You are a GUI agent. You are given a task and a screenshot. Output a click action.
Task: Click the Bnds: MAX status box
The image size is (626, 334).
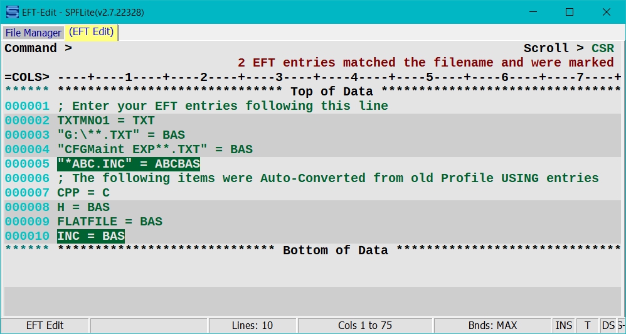492,326
